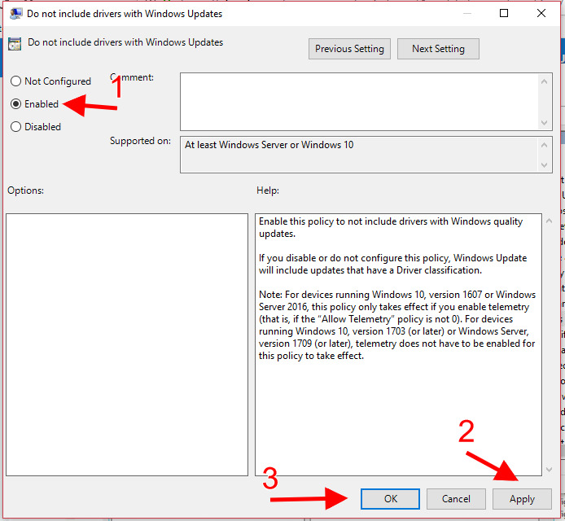
Task: Minimize the policy dialog window
Action: coord(467,13)
